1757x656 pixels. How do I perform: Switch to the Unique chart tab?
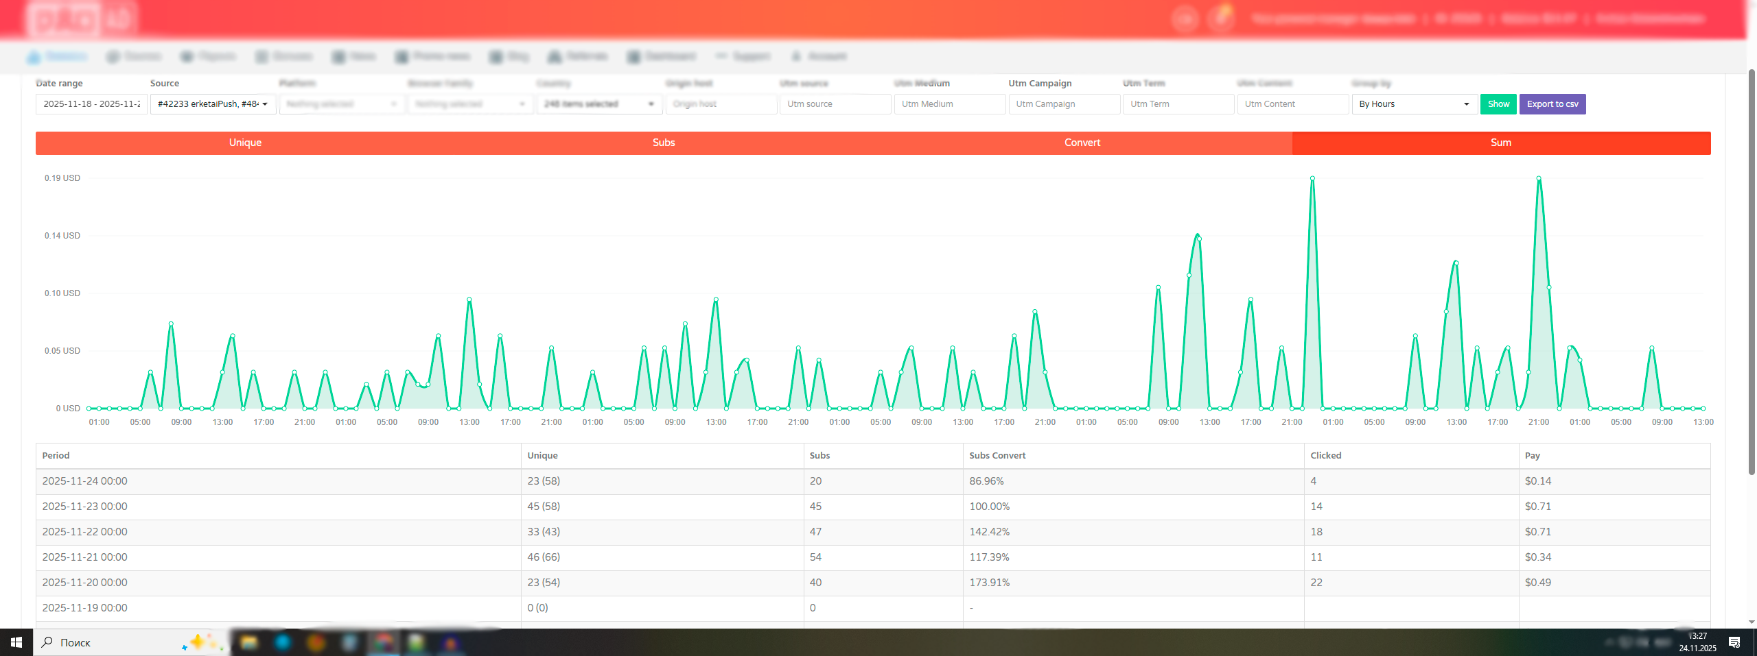[245, 143]
